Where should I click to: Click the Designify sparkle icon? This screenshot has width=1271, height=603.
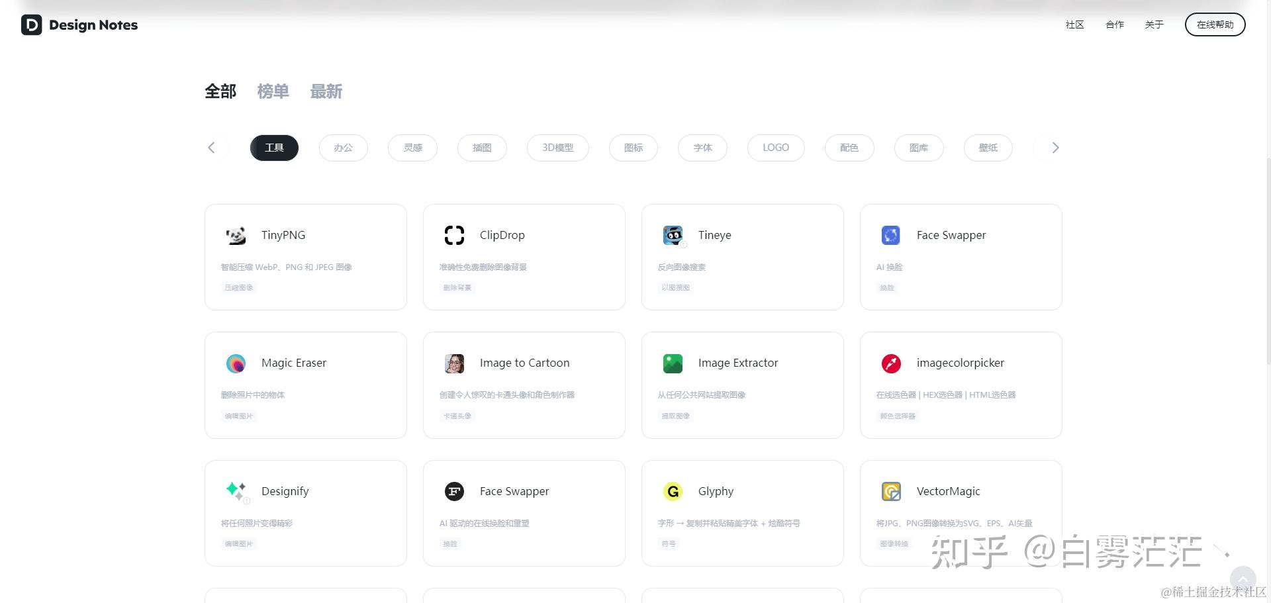(236, 491)
